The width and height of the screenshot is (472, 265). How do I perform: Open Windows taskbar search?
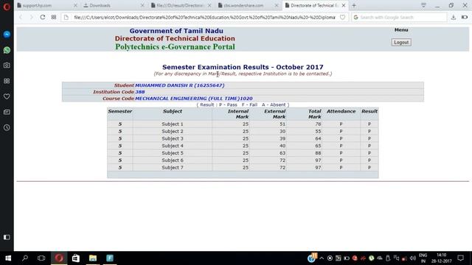pyautogui.click(x=25, y=258)
